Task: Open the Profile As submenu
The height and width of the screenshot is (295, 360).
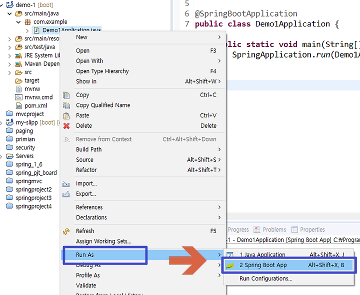Action: click(x=143, y=275)
